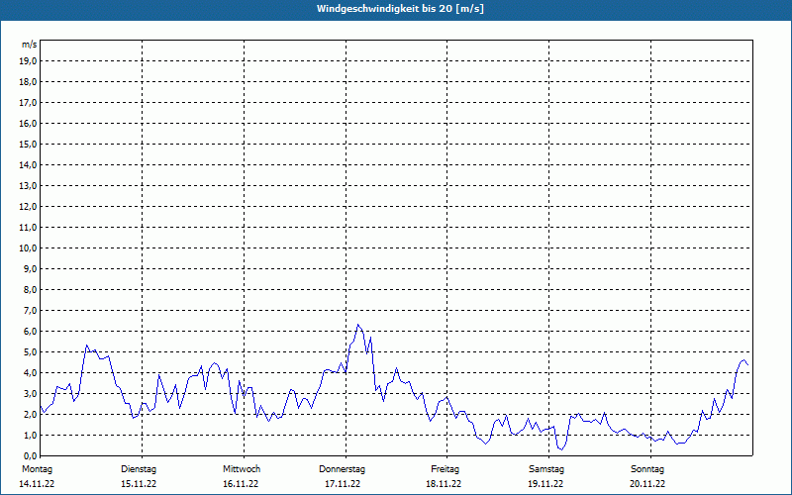The height and width of the screenshot is (495, 792).
Task: Click the 19,0 axis value
Action: point(28,61)
